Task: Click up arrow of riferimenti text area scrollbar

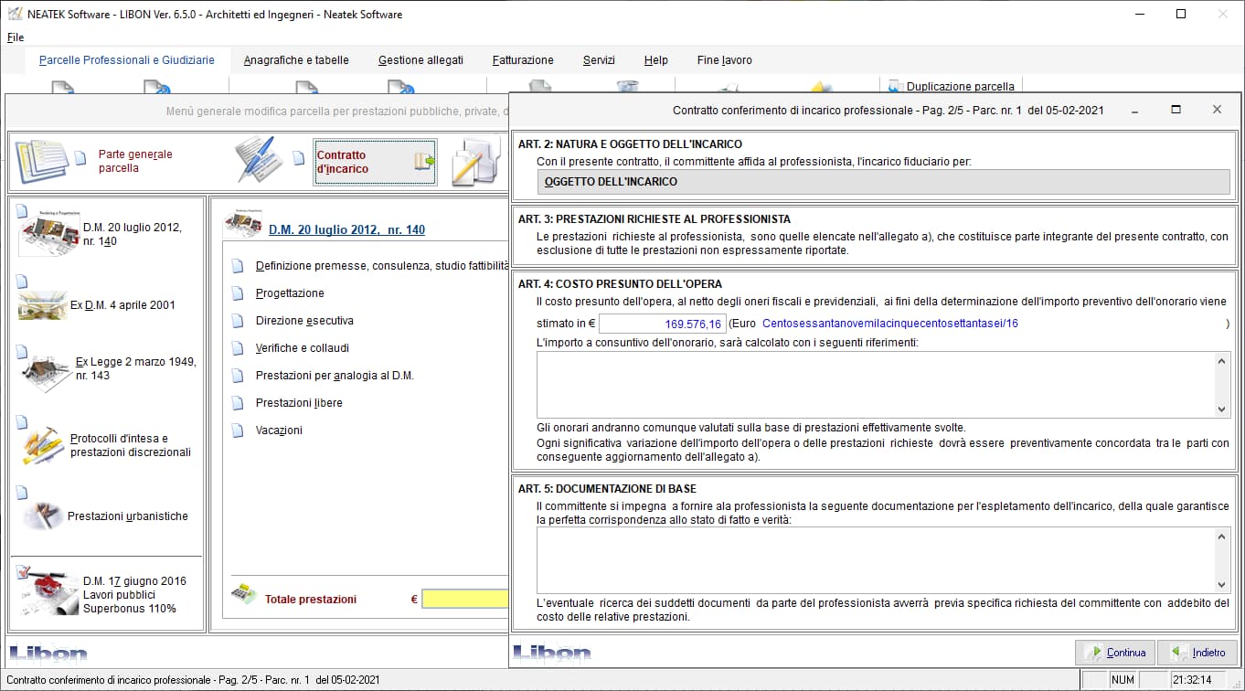Action: [x=1222, y=361]
